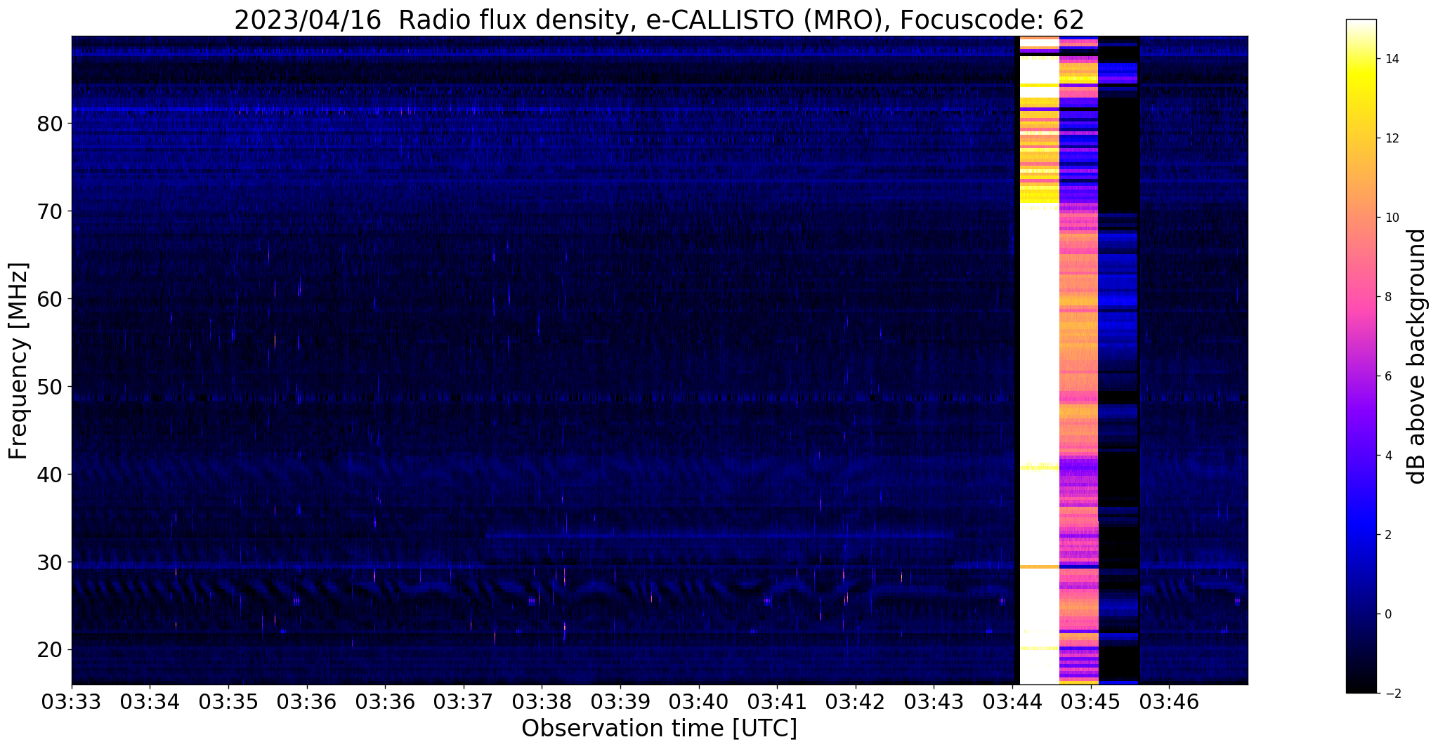Click the 80 tick on frequency axis
This screenshot has width=1438, height=749.
[50, 124]
